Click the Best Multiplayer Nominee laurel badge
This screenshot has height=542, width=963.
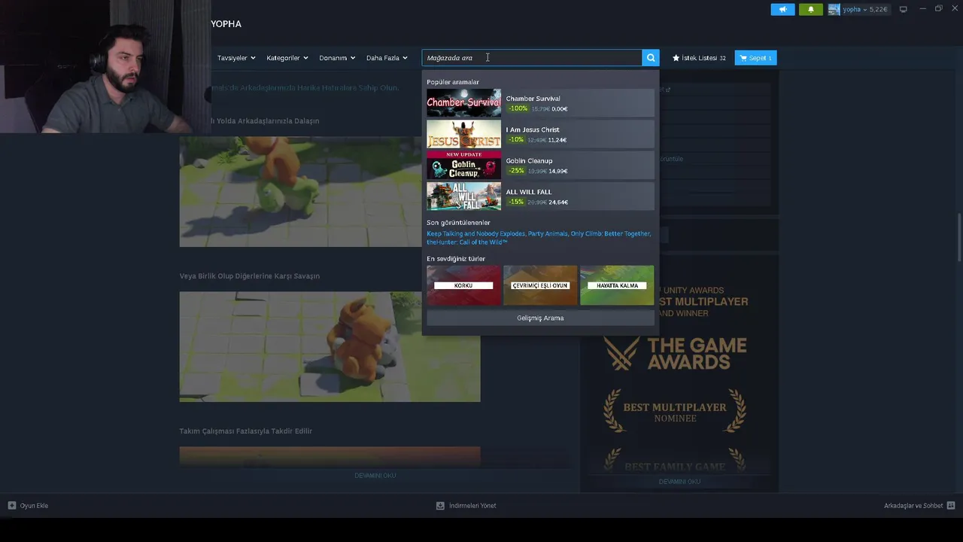click(x=676, y=410)
